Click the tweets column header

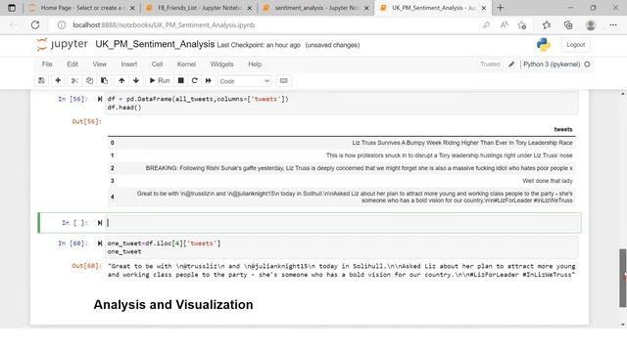click(x=563, y=129)
